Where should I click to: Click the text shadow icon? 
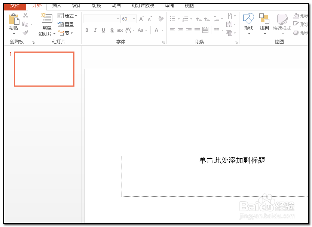pyautogui.click(x=112, y=30)
